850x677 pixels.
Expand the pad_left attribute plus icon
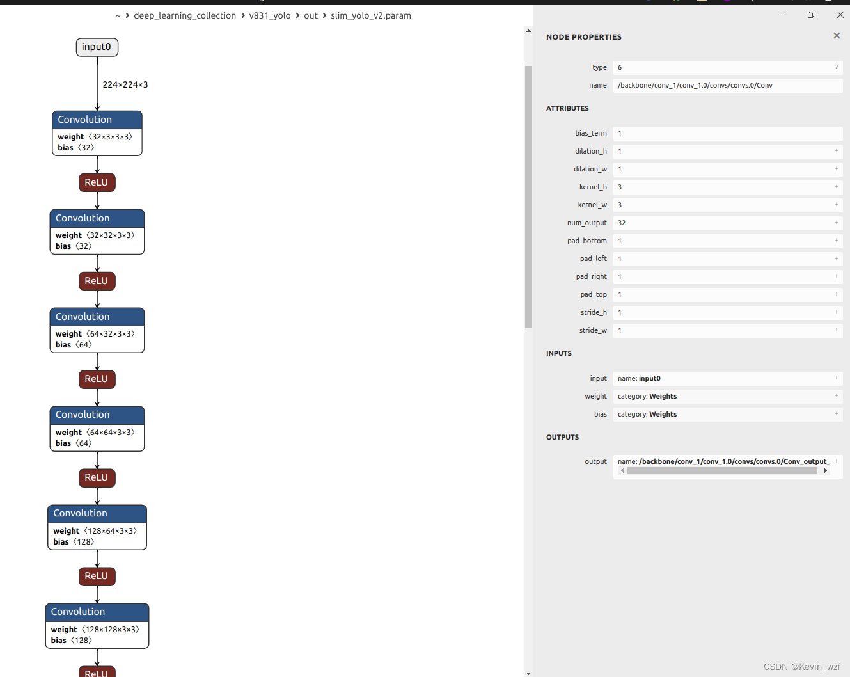[x=836, y=259]
